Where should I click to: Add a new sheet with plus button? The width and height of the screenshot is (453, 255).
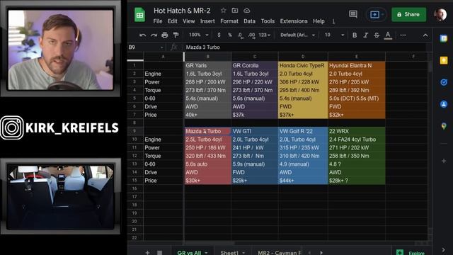[x=147, y=252]
